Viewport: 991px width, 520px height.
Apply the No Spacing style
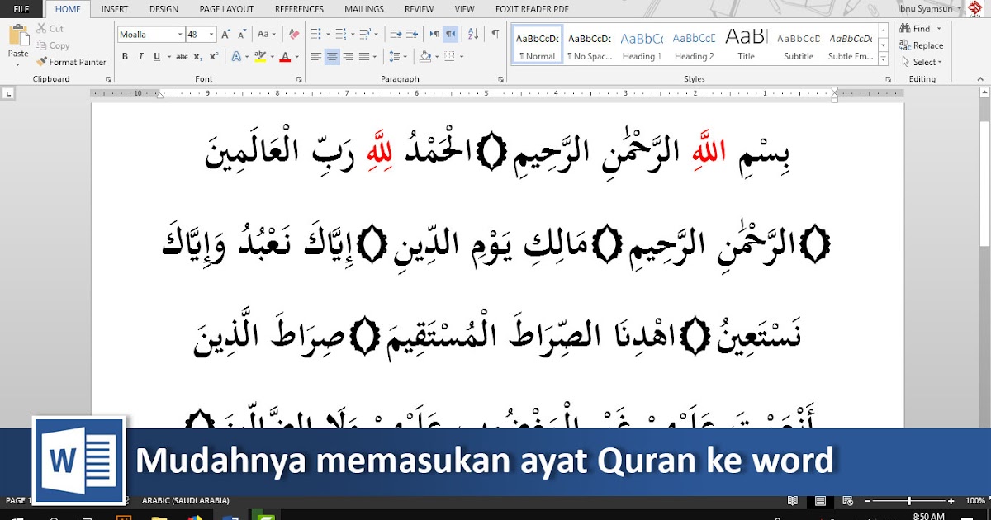(x=589, y=46)
